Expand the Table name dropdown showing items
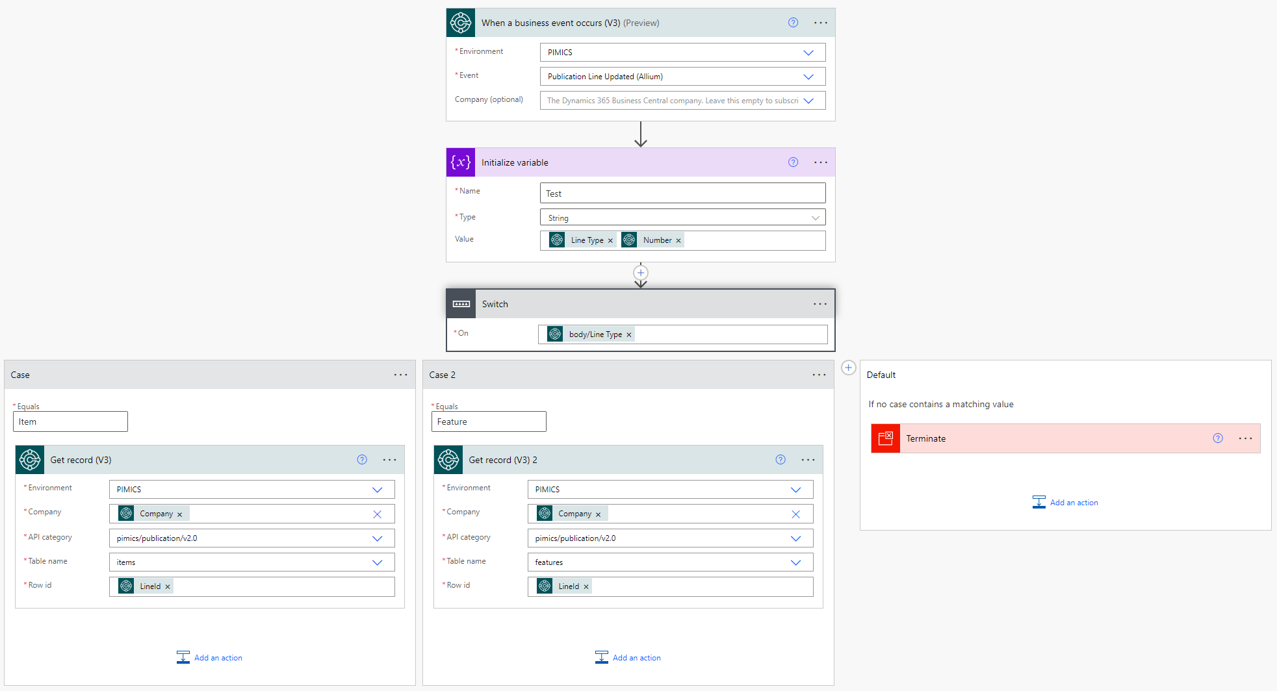Viewport: 1277px width, 691px height. [377, 562]
